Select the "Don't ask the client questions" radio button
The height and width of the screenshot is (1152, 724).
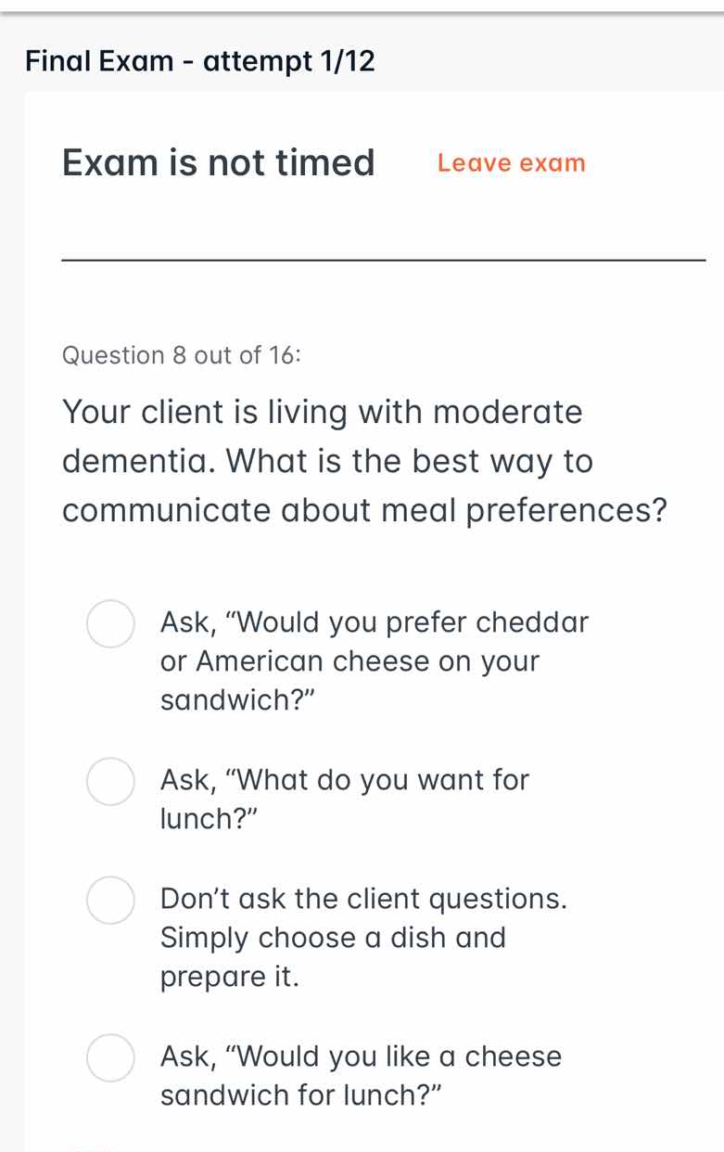(110, 901)
